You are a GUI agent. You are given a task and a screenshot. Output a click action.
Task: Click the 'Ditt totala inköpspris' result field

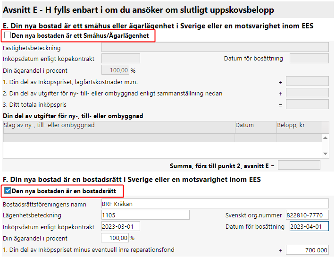point(307,104)
